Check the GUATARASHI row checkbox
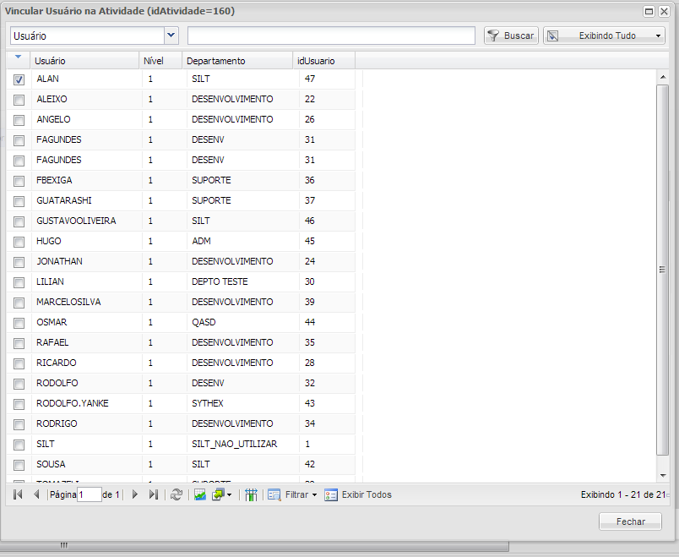The width and height of the screenshot is (679, 557). point(19,201)
